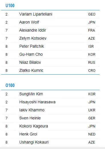
Task: Select Zlatko Kumric's result row
Action: coord(50,70)
